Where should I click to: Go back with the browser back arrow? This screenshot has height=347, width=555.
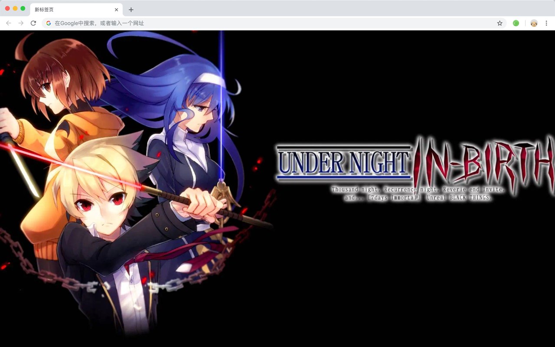(9, 23)
